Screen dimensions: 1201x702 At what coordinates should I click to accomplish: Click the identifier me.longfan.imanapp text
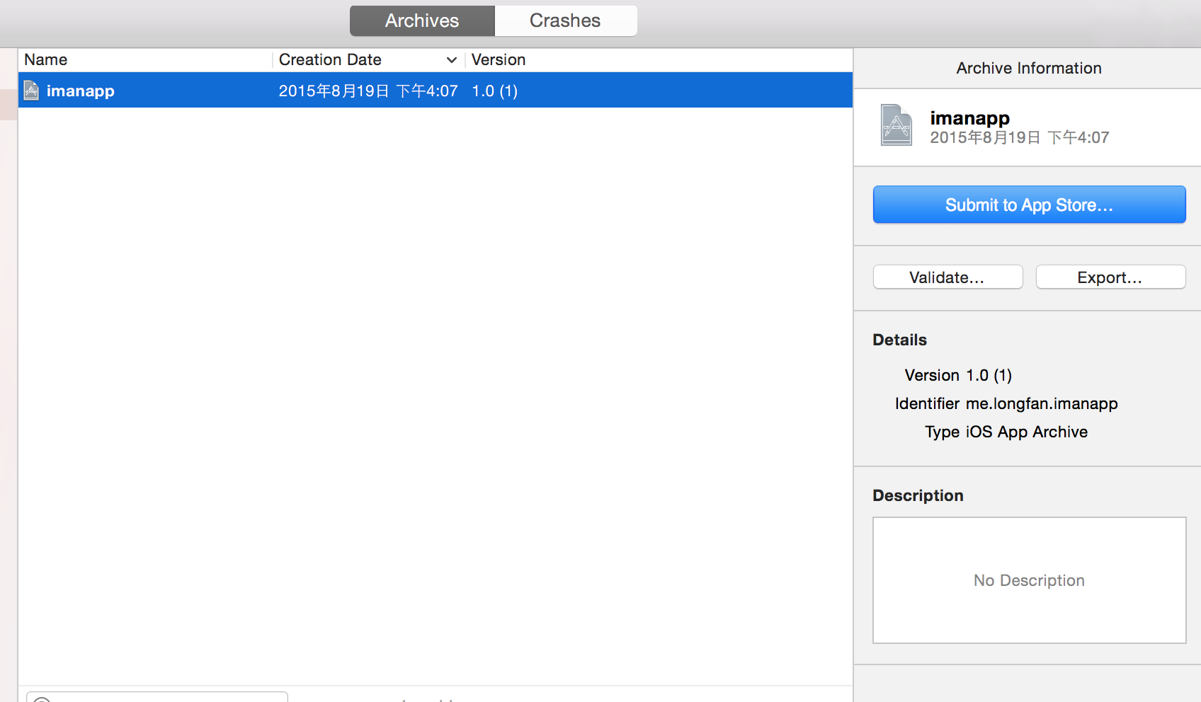(x=1042, y=403)
